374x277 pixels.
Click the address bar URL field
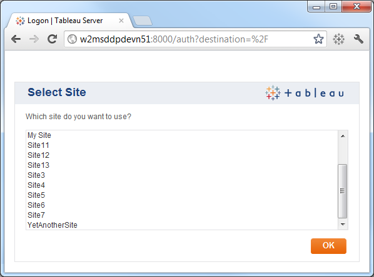(x=196, y=39)
